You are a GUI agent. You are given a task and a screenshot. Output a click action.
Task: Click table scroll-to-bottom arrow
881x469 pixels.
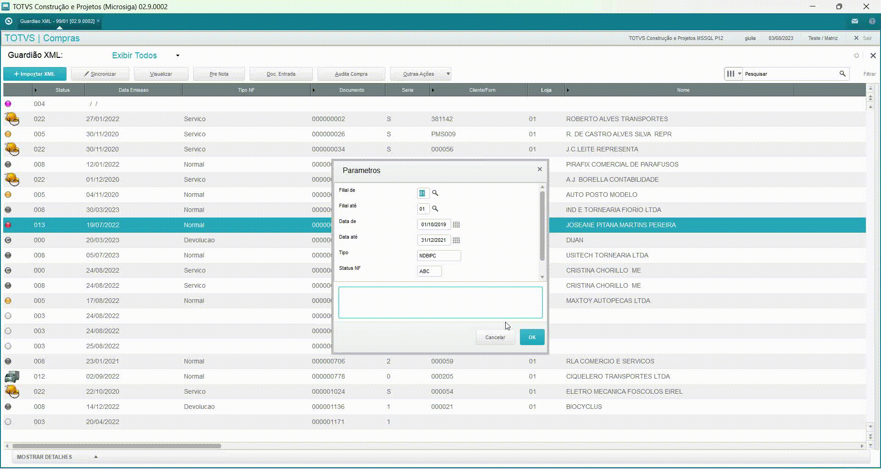(870, 445)
